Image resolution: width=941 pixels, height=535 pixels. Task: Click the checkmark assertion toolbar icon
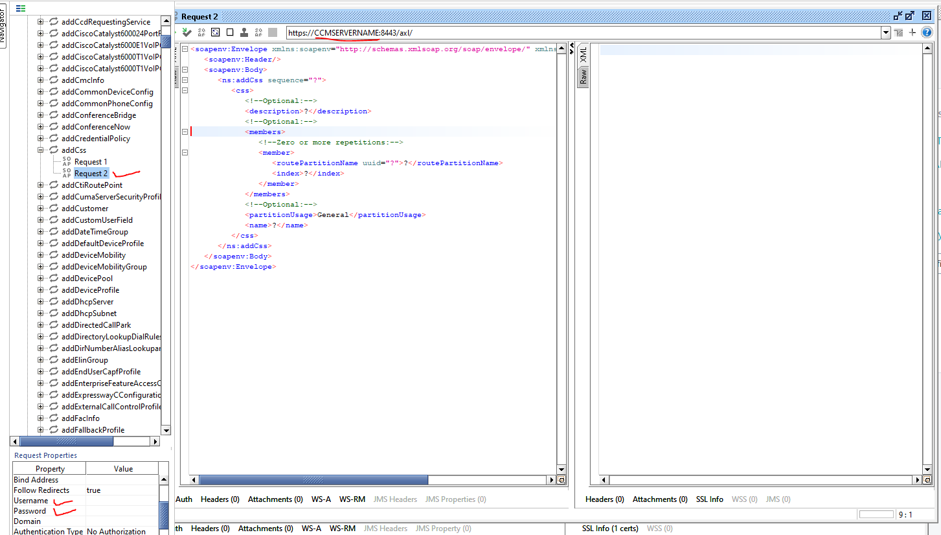pyautogui.click(x=188, y=34)
